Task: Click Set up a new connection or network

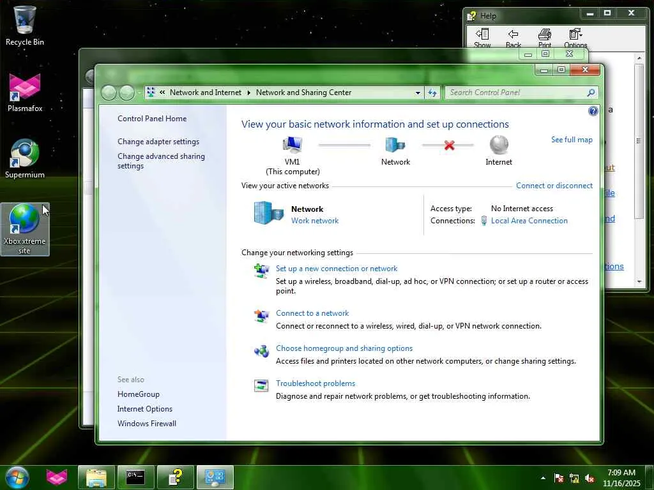Action: point(336,269)
